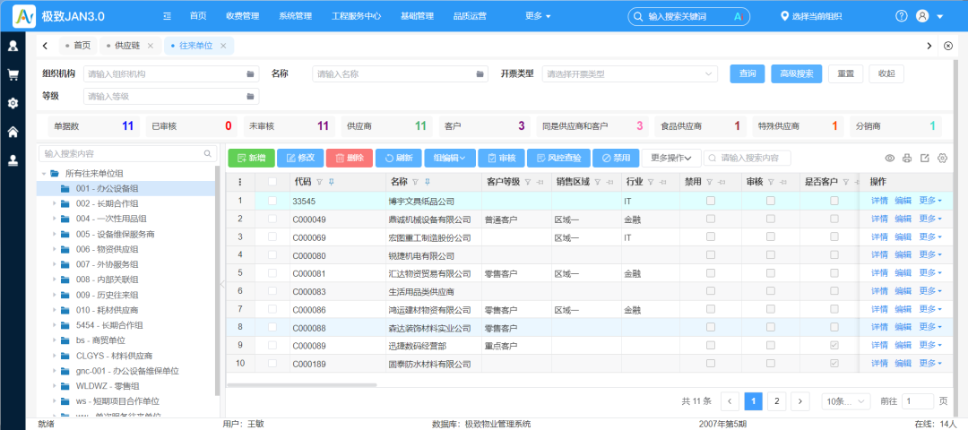Click the folder icon in 名称 field
The image size is (968, 430).
(480, 74)
